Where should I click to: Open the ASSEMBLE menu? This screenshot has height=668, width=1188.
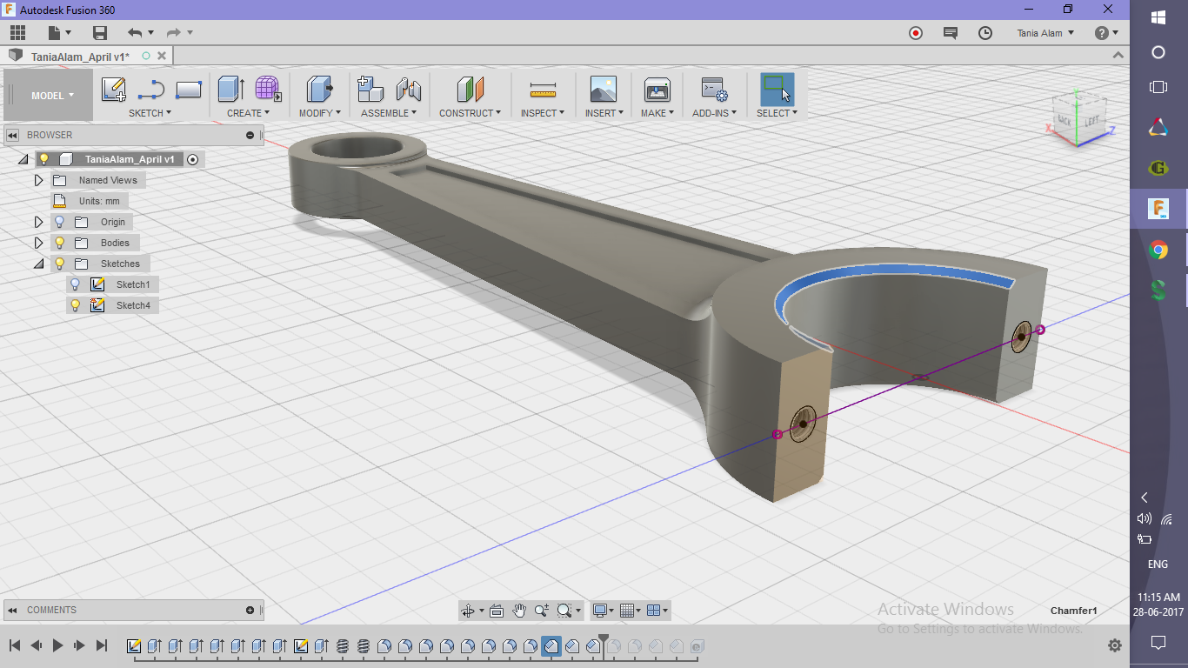coord(389,113)
